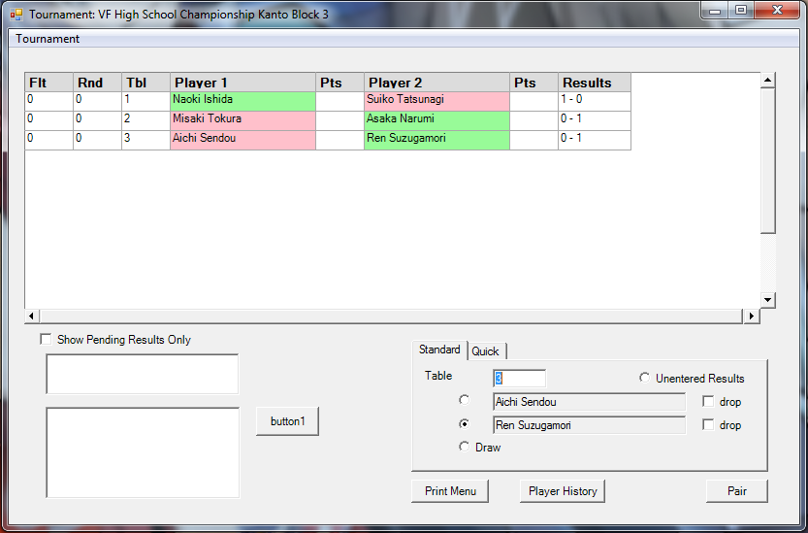Screen dimensions: 808x533
Task: Select the Naoki Ishida cell
Action: pyautogui.click(x=242, y=102)
